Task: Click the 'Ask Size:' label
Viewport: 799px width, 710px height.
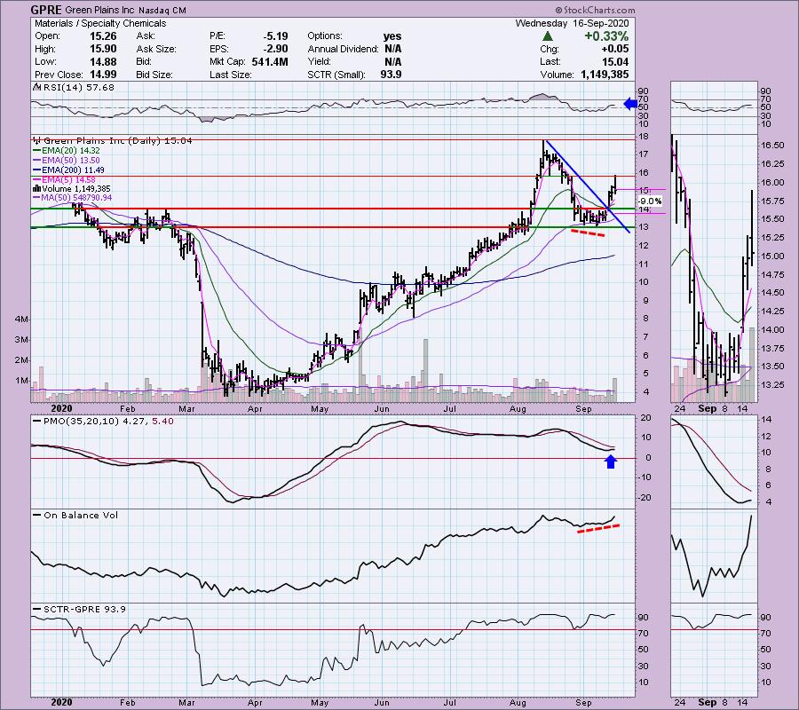Action: (x=156, y=49)
